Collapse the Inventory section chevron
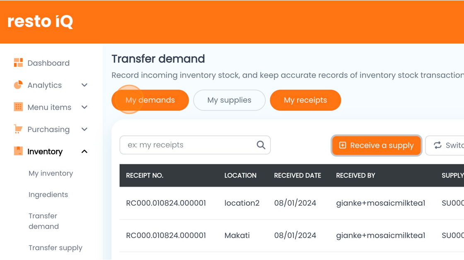464x260 pixels. coord(85,152)
